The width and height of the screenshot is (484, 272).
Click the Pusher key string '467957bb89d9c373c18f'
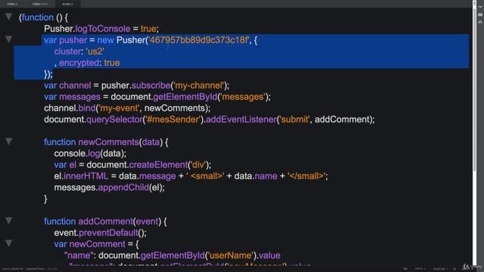pos(199,40)
